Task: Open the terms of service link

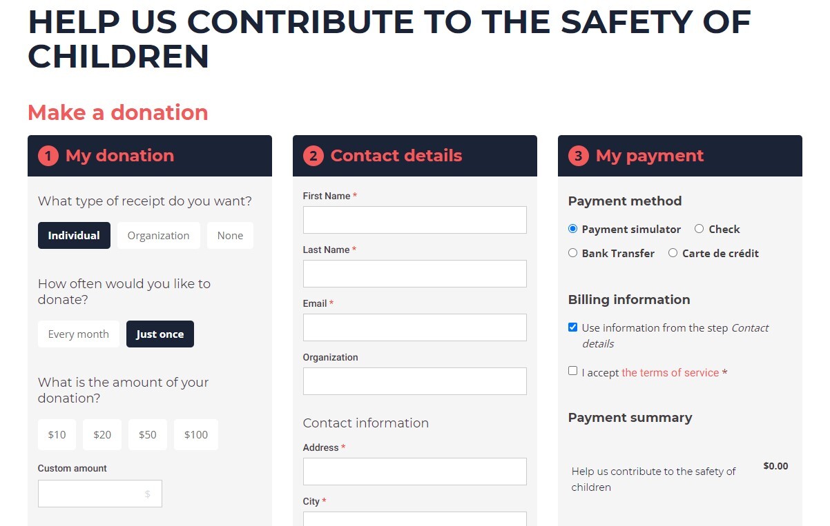Action: [670, 373]
